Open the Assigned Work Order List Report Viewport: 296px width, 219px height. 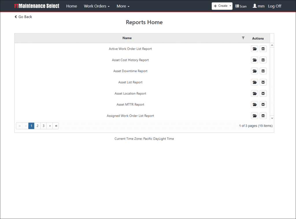(x=254, y=116)
